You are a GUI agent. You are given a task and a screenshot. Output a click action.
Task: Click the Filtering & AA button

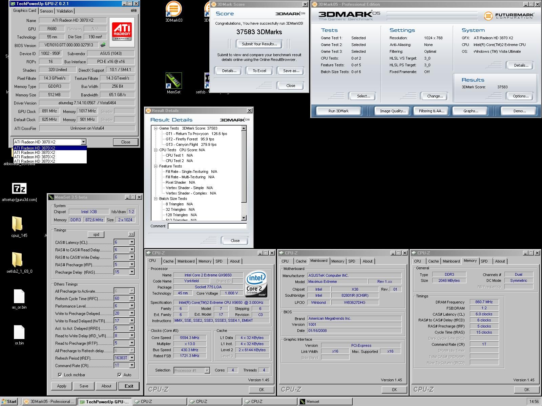432,111
